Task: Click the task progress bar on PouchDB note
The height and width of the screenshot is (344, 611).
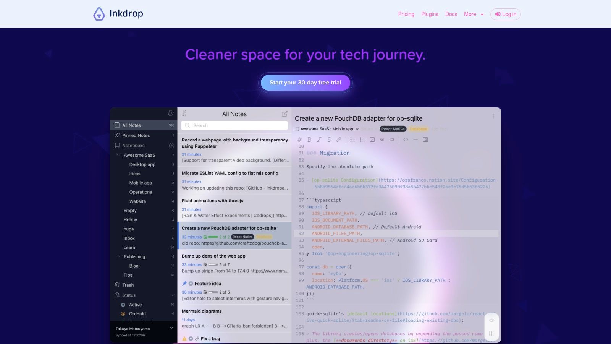Action: (213, 237)
